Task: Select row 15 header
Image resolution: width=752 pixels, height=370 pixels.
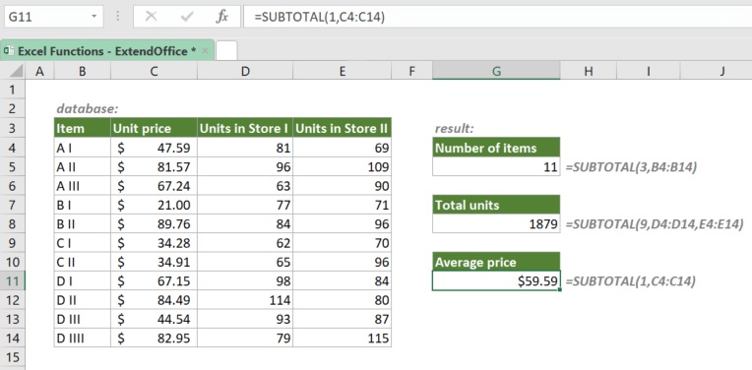Action: click(x=13, y=357)
